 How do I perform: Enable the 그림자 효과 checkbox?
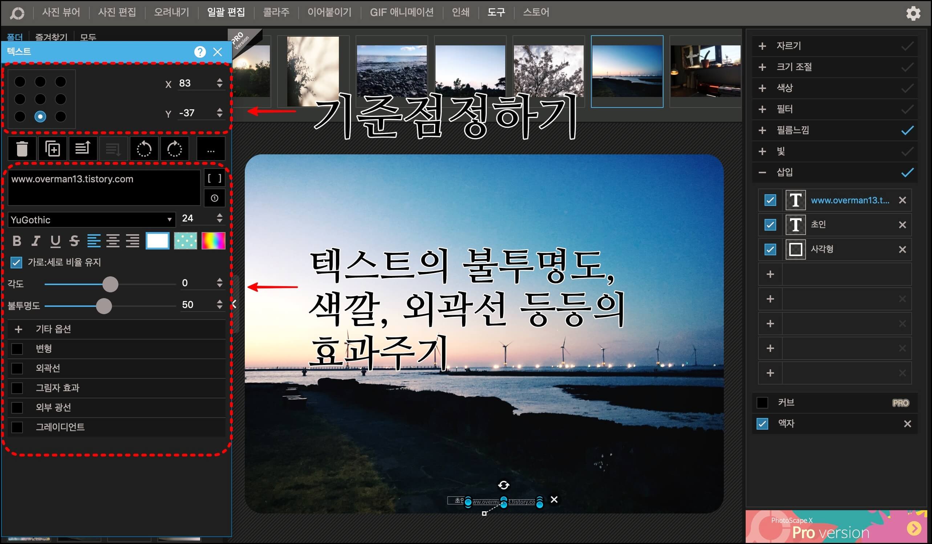pyautogui.click(x=17, y=388)
